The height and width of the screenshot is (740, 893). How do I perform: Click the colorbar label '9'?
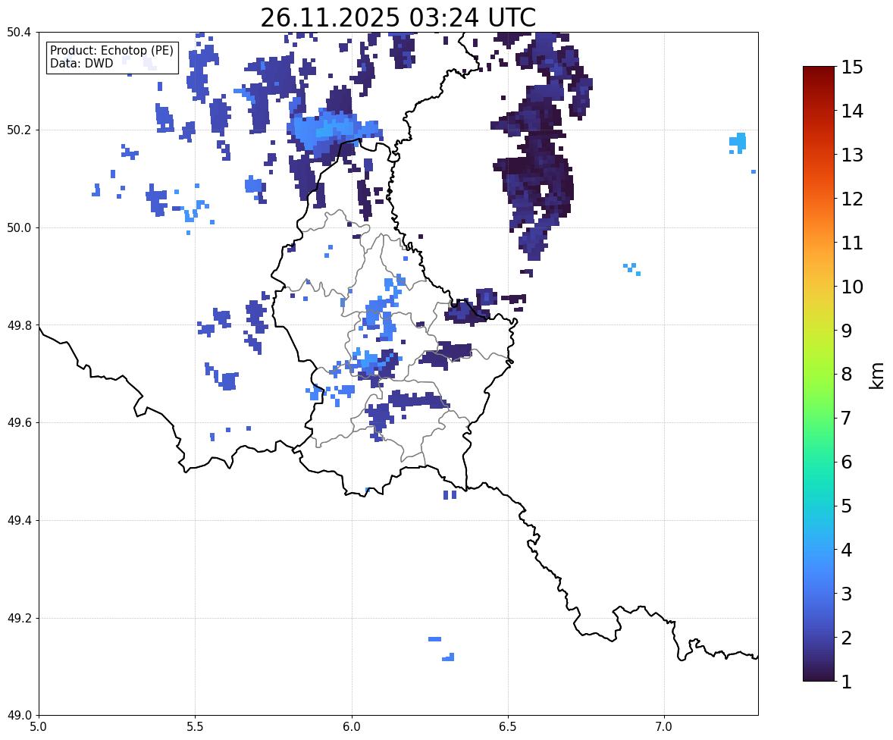(847, 331)
